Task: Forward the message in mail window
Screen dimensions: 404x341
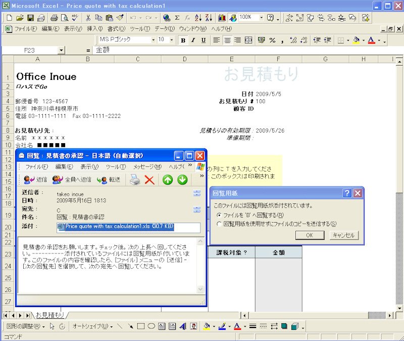Action: point(109,180)
